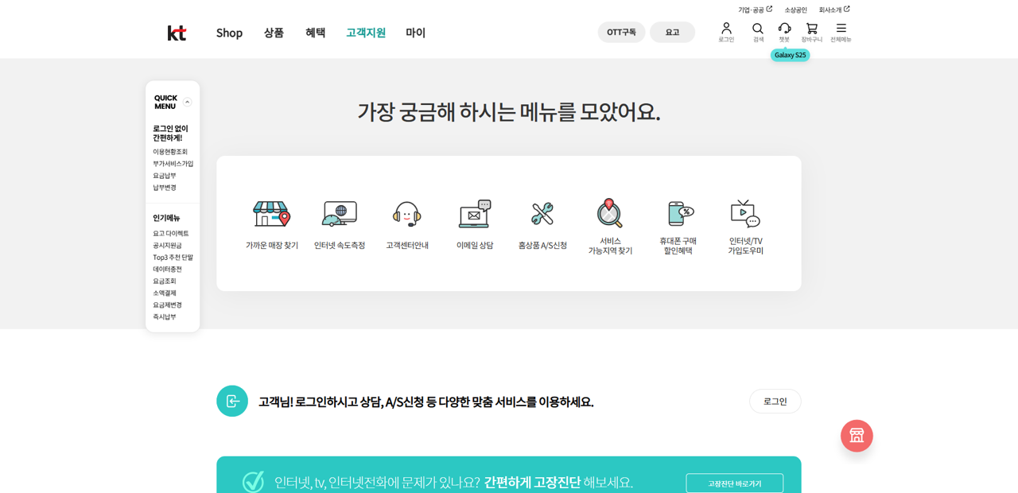Open the 챗봇 chatbot icon
This screenshot has width=1018, height=493.
pyautogui.click(x=784, y=29)
